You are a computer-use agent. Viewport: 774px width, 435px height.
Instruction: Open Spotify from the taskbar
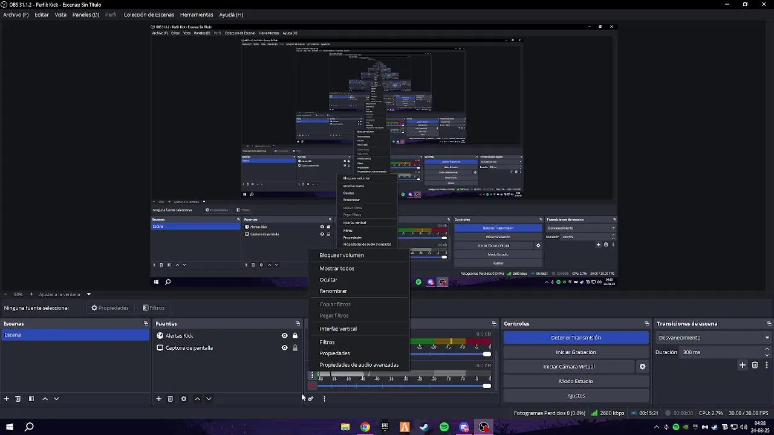point(444,427)
